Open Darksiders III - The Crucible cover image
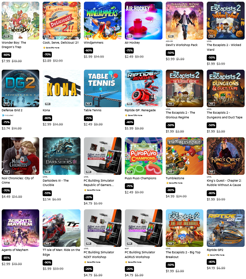Viewport: 246px width, 279px height. click(61, 156)
